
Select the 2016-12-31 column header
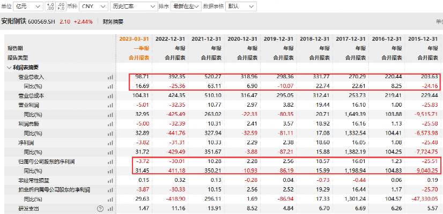click(x=387, y=39)
